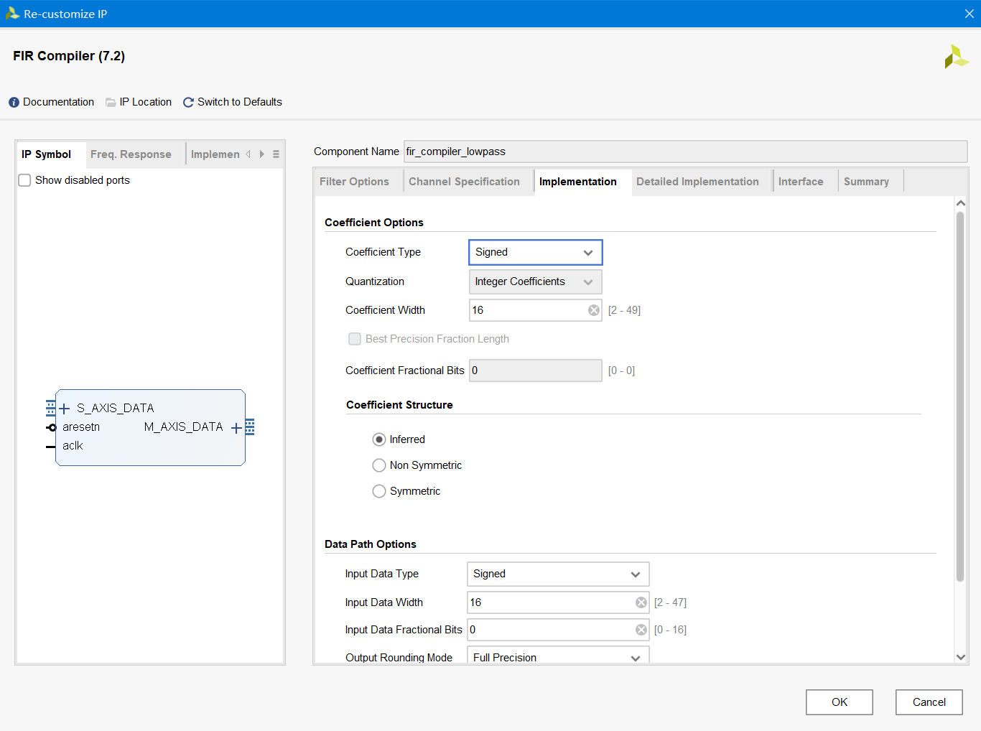Click the Vivado logo in the header
The height and width of the screenshot is (731, 981).
point(957,57)
